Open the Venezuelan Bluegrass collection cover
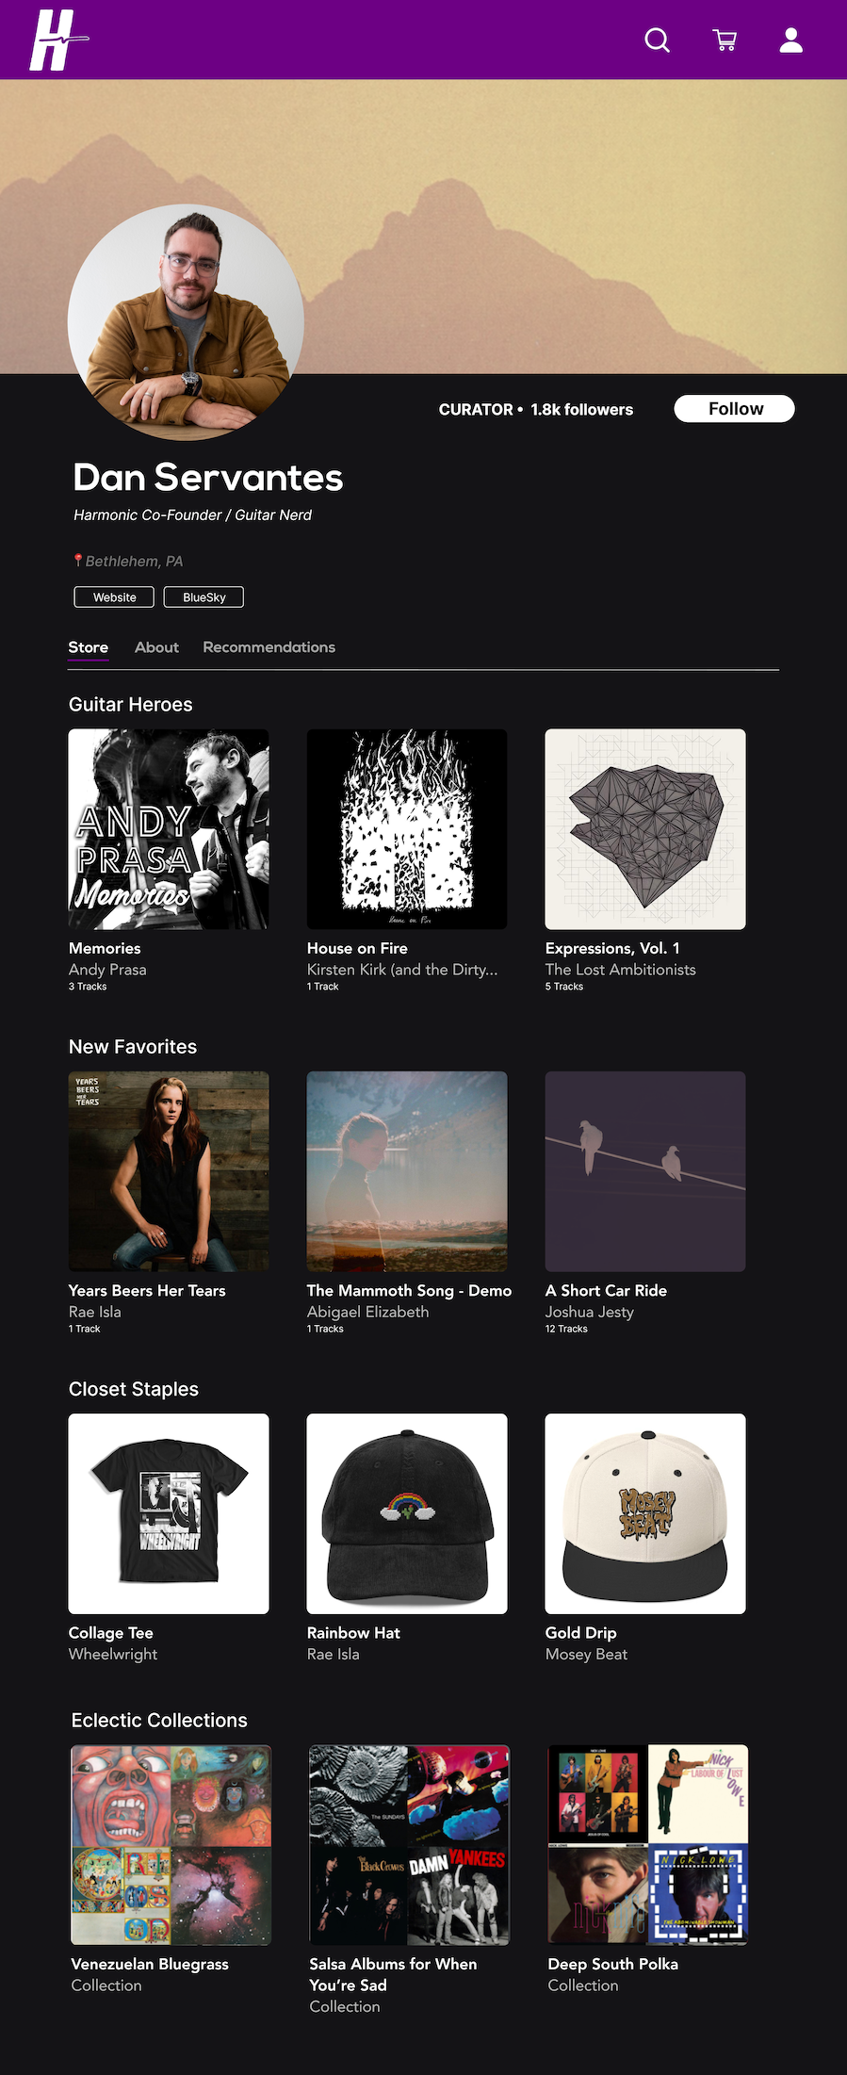The width and height of the screenshot is (847, 2075). (x=171, y=1845)
